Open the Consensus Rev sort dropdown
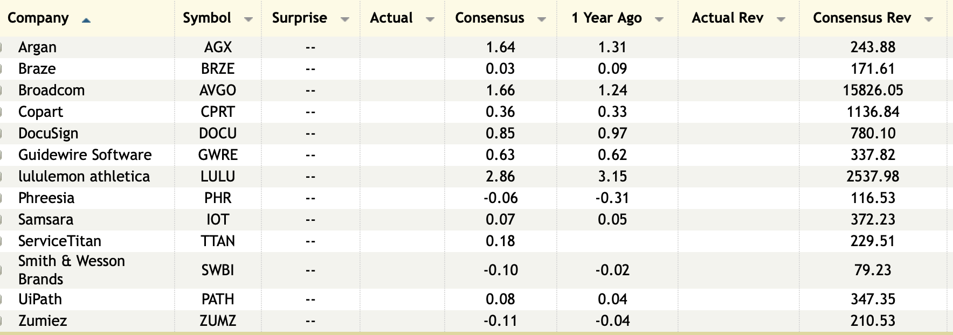 pos(928,19)
